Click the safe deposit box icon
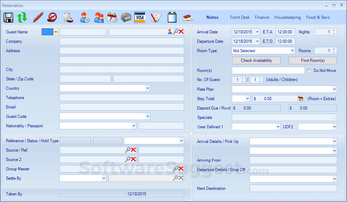The height and width of the screenshot is (202, 347). point(126,17)
